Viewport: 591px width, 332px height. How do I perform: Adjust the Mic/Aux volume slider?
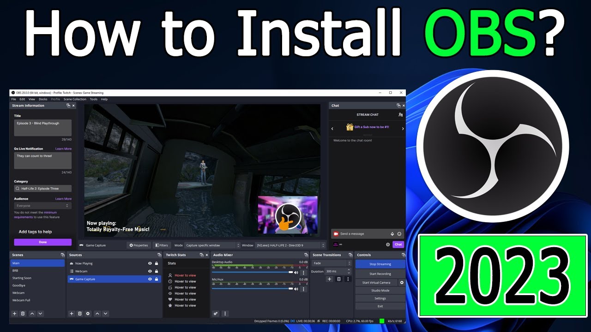(252, 289)
